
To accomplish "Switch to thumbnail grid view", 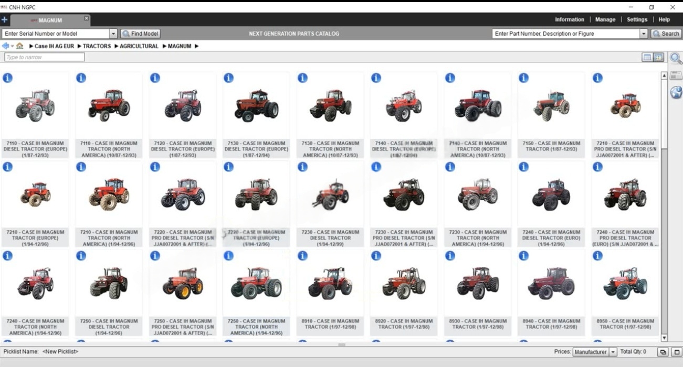I will (658, 57).
